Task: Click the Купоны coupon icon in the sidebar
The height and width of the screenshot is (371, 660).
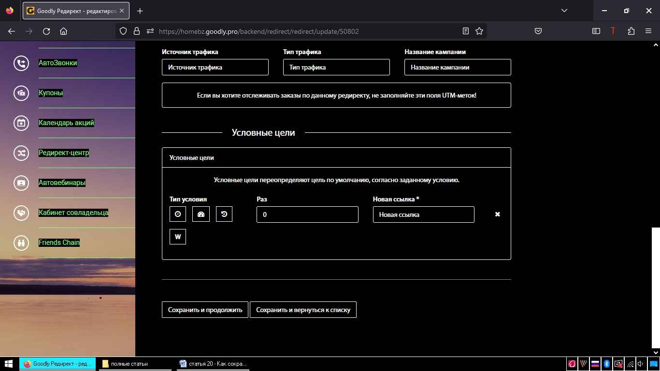Action: point(21,93)
